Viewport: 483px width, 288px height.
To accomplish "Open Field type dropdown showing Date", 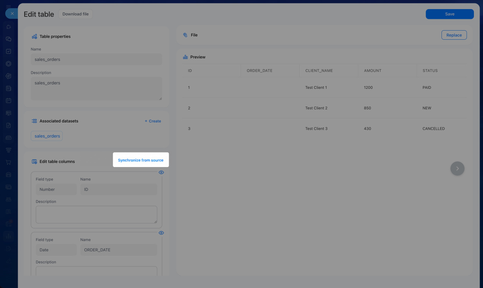I will (x=56, y=250).
